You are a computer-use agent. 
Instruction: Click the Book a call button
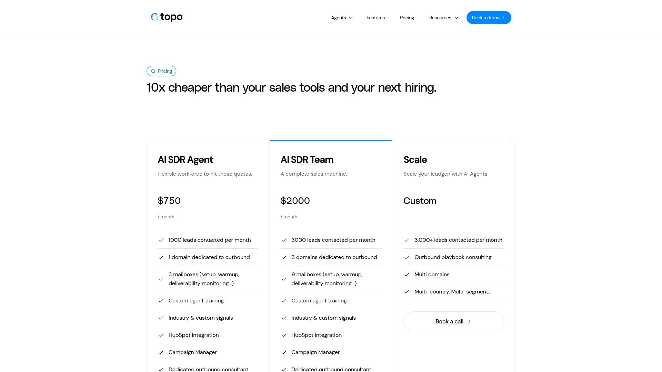[454, 321]
